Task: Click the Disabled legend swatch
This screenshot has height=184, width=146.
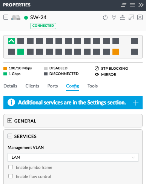Action: (x=46, y=68)
